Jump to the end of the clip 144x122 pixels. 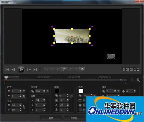point(35,69)
